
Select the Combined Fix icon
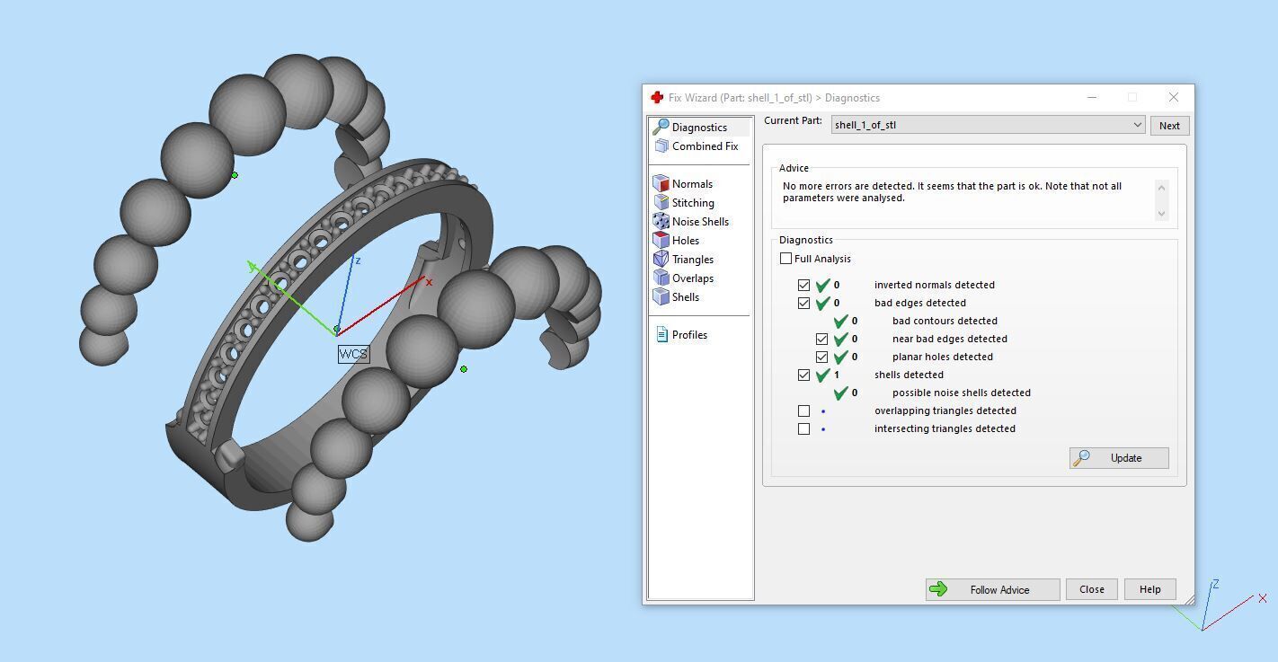tap(661, 146)
